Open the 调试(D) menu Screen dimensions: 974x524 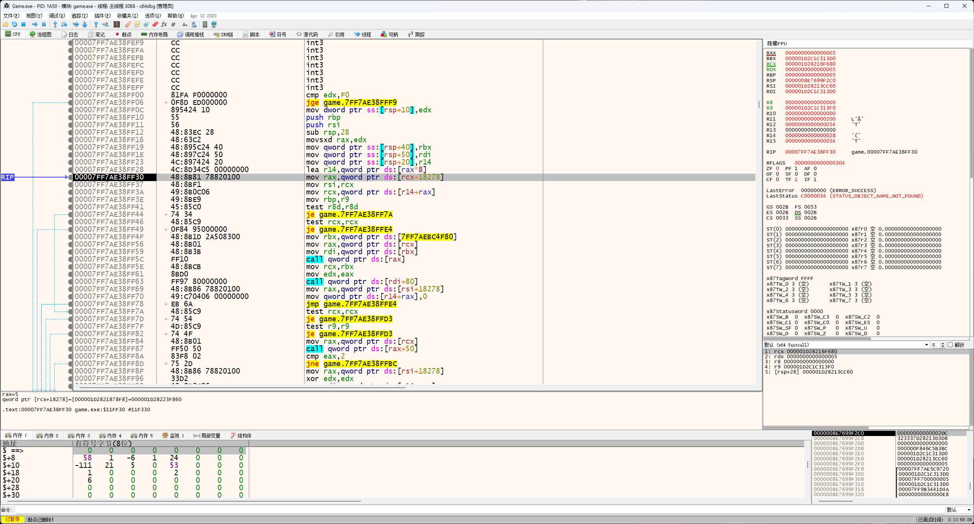click(x=57, y=16)
